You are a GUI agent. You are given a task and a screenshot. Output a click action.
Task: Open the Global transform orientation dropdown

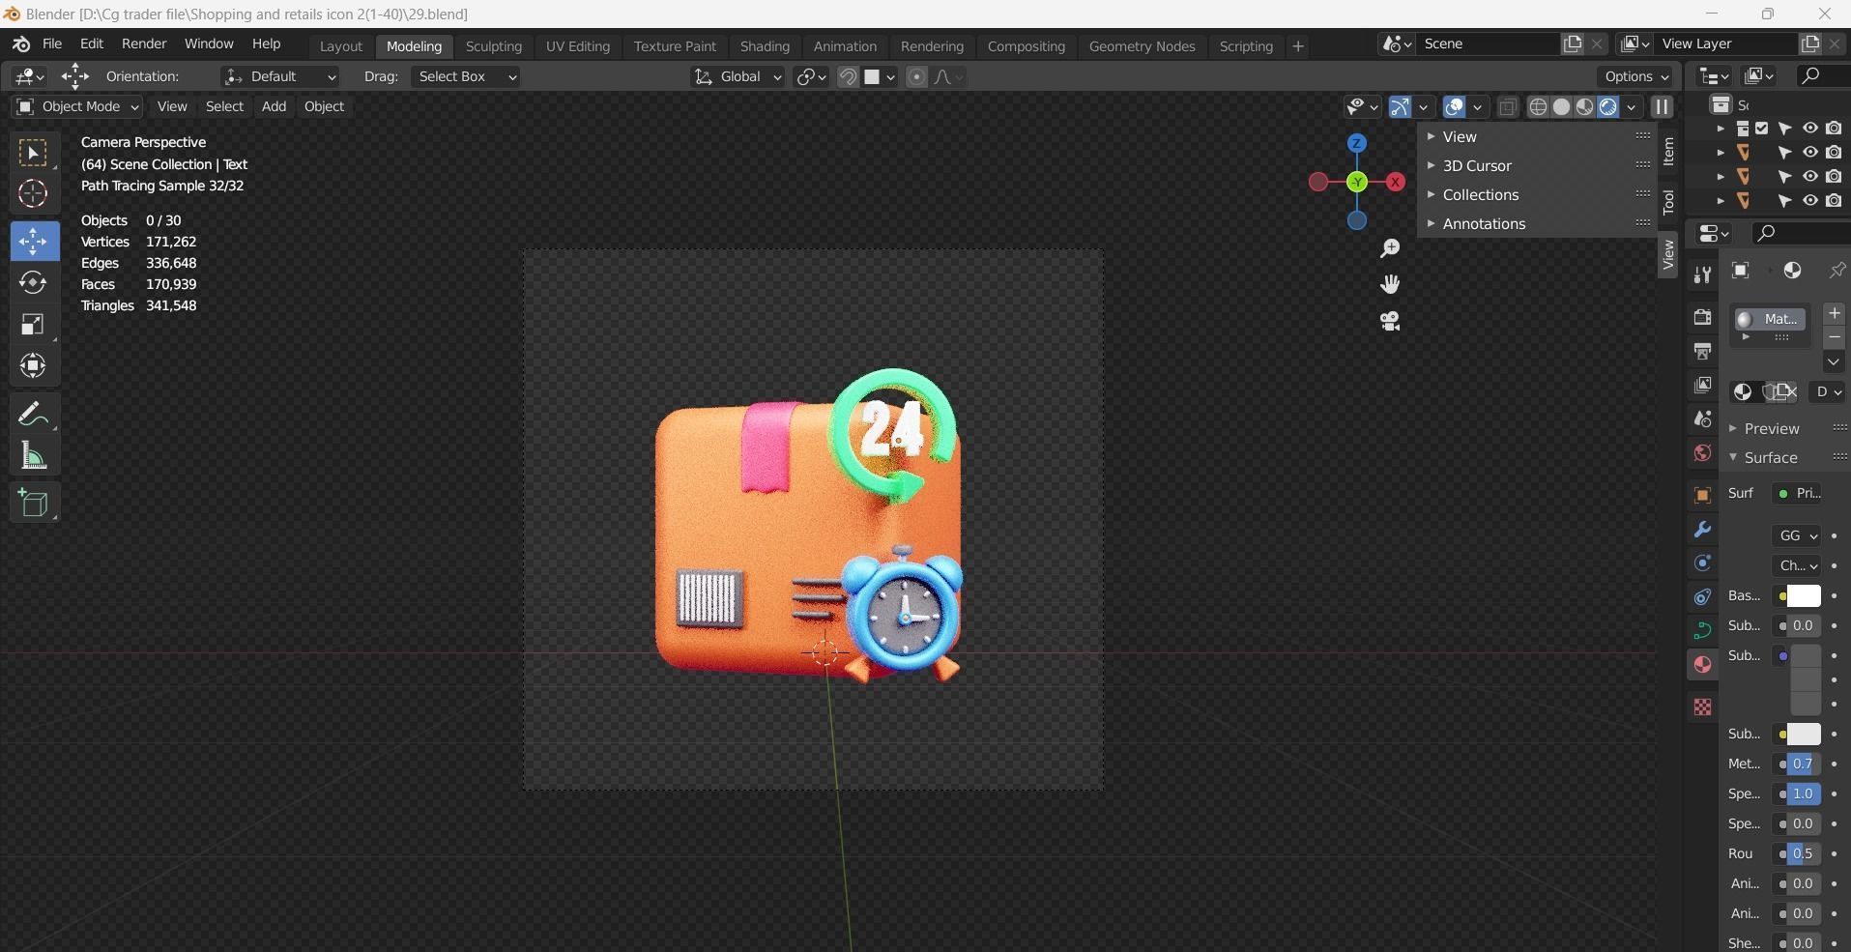[738, 76]
